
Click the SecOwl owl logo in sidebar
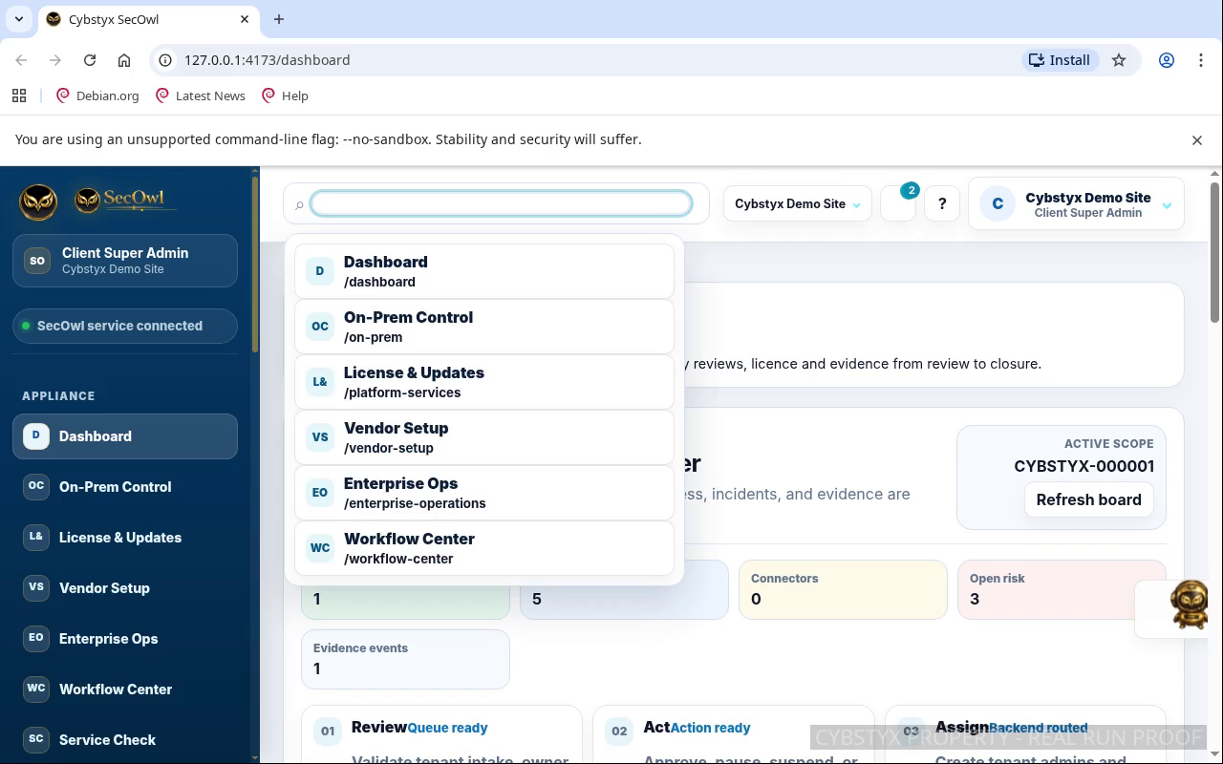[x=38, y=202]
